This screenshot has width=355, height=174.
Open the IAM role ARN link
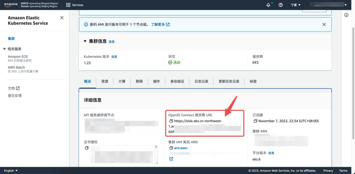click(x=181, y=148)
